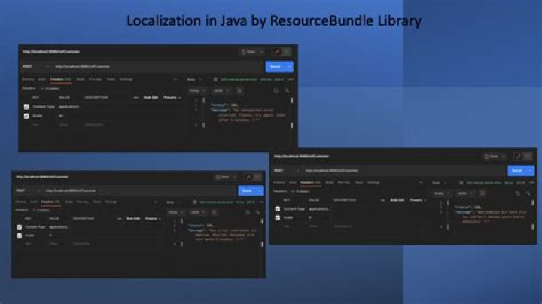Click search response icon in top window

tap(287, 90)
